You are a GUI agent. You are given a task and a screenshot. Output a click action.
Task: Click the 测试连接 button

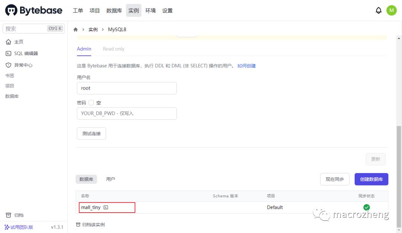[91, 133]
